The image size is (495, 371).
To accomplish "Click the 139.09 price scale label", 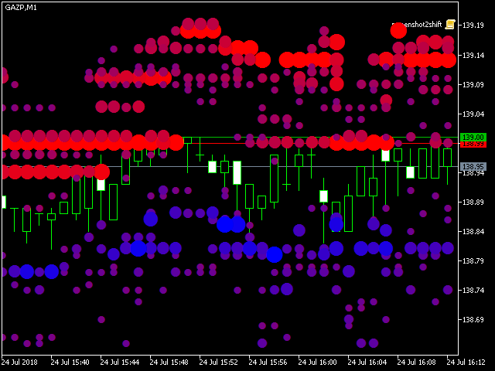I will coord(473,84).
